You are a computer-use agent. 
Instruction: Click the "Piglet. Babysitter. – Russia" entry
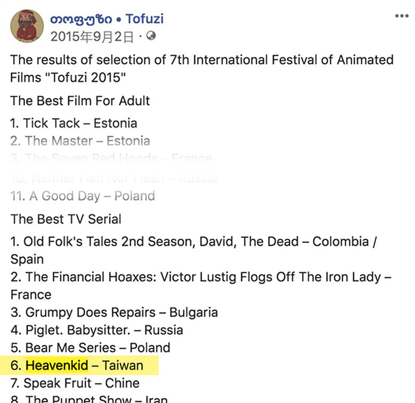(96, 330)
